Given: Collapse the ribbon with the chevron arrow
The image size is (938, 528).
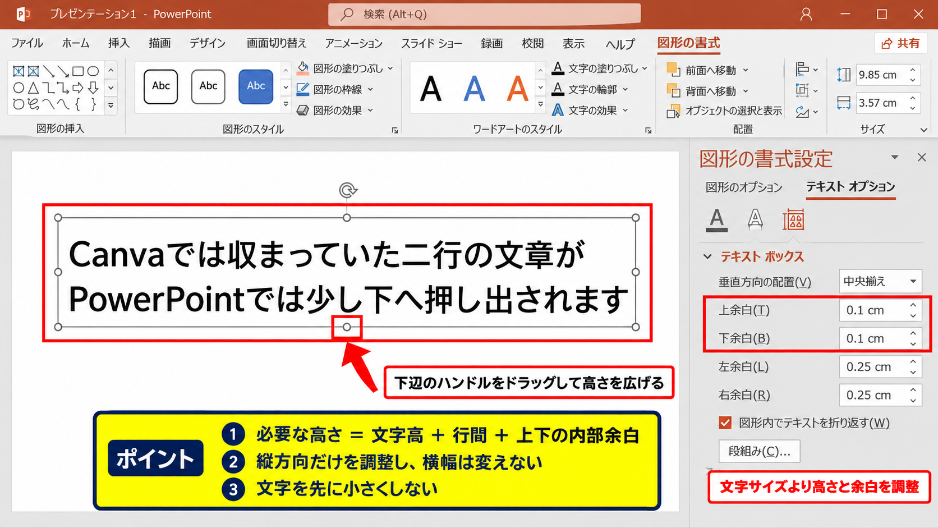Looking at the screenshot, I should [x=924, y=130].
